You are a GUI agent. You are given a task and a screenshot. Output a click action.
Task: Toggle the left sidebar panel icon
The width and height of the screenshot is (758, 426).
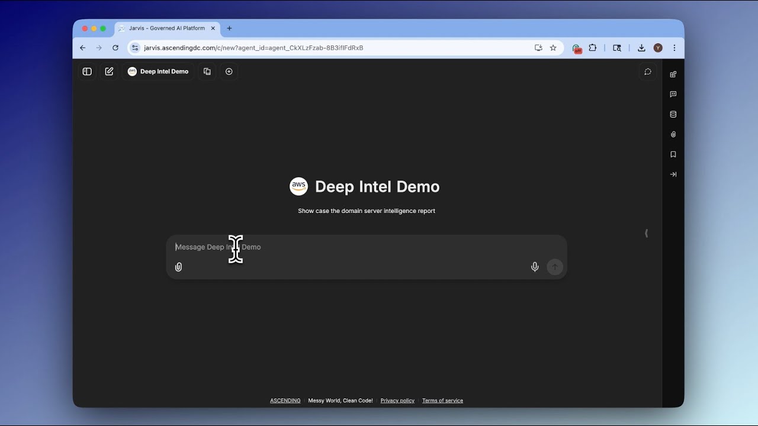tap(87, 72)
